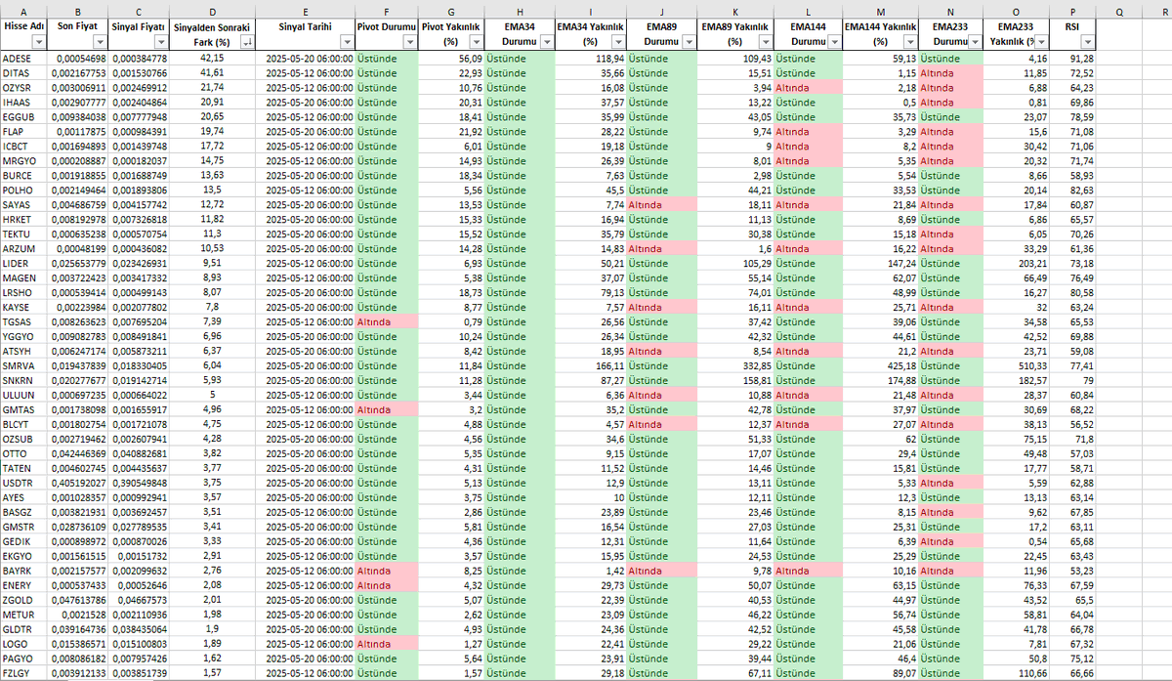Open the Pivot Durumu filter dropdown
Viewport: 1172px width, 681px height.
410,43
